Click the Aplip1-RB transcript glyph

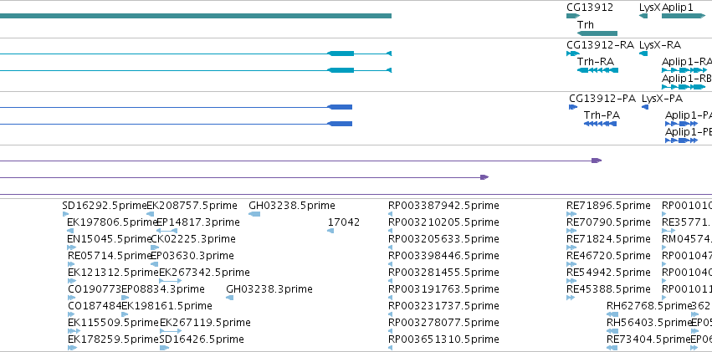[x=684, y=87]
